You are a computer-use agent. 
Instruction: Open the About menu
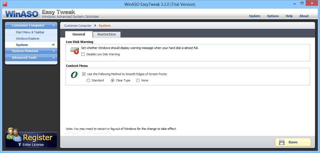[x=304, y=16]
